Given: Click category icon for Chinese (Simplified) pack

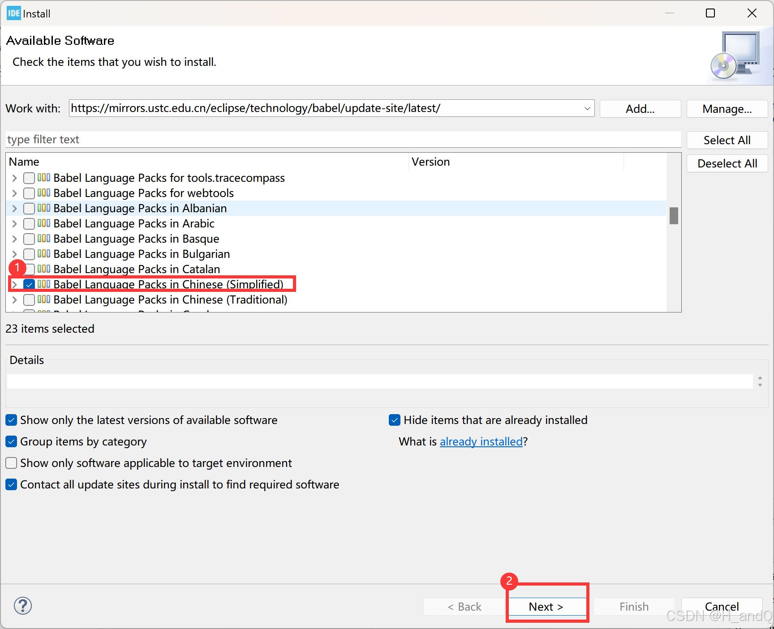Looking at the screenshot, I should coord(44,284).
